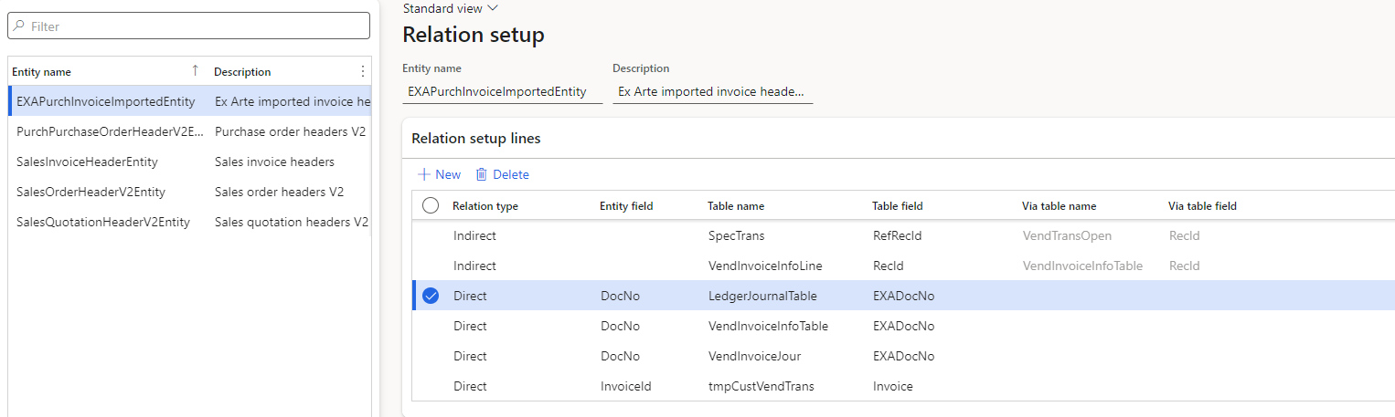The width and height of the screenshot is (1395, 417).
Task: Click the Table name column header
Action: [736, 206]
